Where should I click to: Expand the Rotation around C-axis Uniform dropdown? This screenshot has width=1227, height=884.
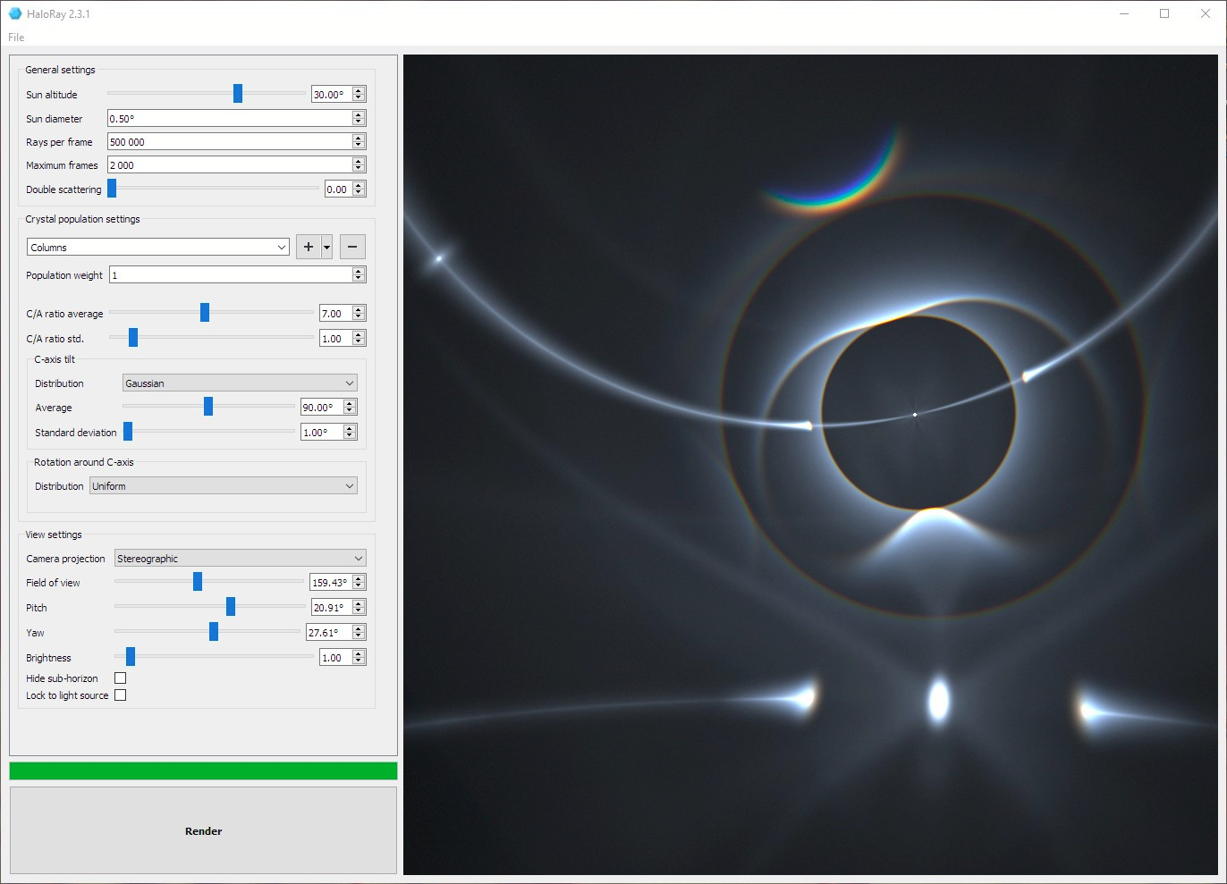coord(223,486)
